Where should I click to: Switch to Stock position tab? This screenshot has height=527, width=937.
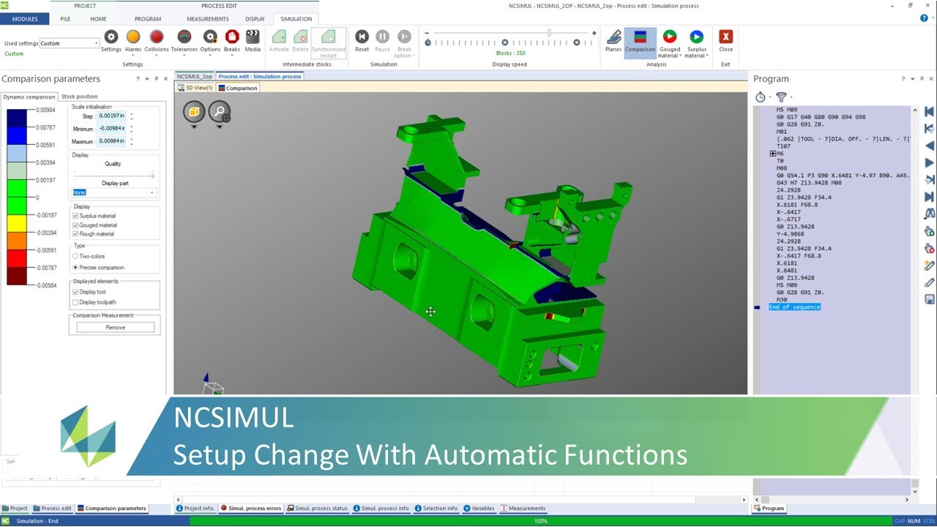(79, 97)
